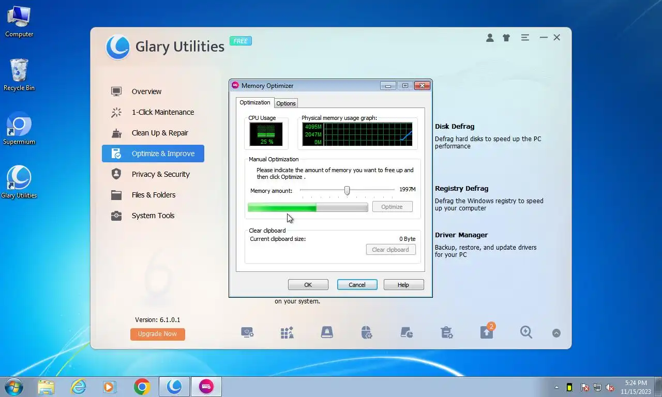Show hidden tray icons with the arrow
662x397 pixels.
pyautogui.click(x=557, y=387)
